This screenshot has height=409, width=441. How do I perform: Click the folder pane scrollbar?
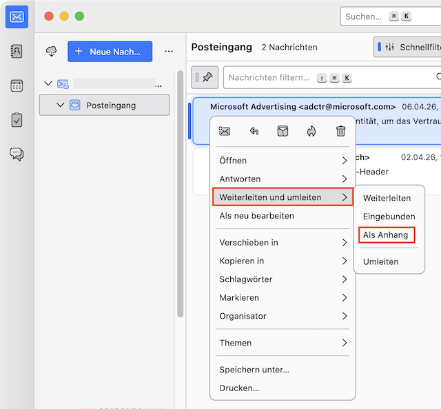click(181, 194)
